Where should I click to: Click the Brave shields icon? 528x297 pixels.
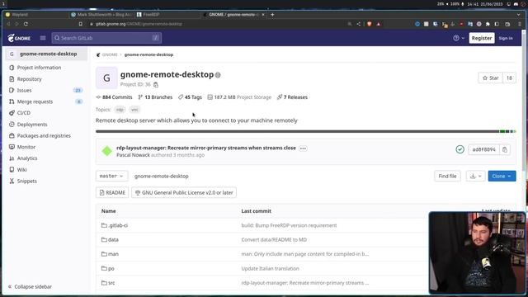pyautogui.click(x=370, y=24)
